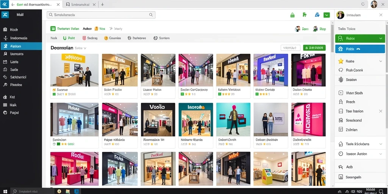Open the yellow sign store thumbnail
388x194 pixels.
tap(74, 70)
